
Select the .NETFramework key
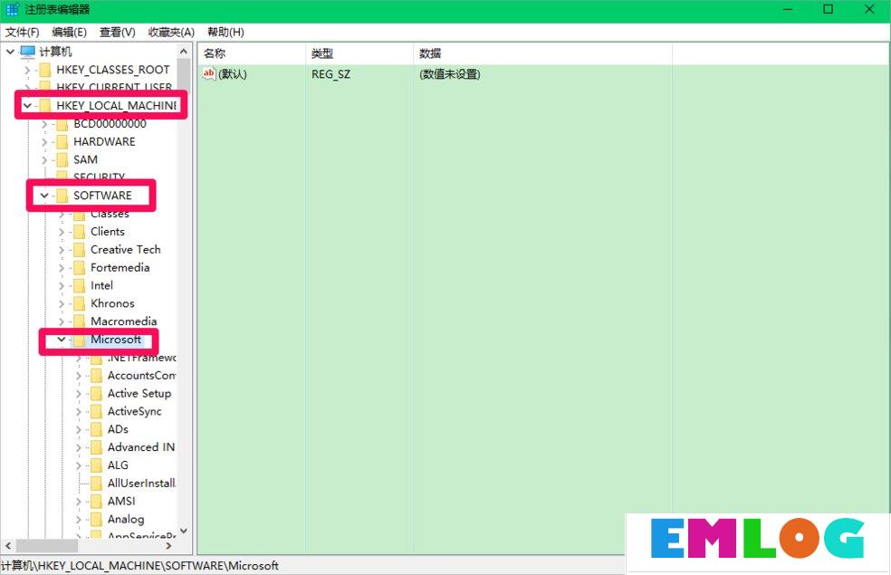(141, 358)
